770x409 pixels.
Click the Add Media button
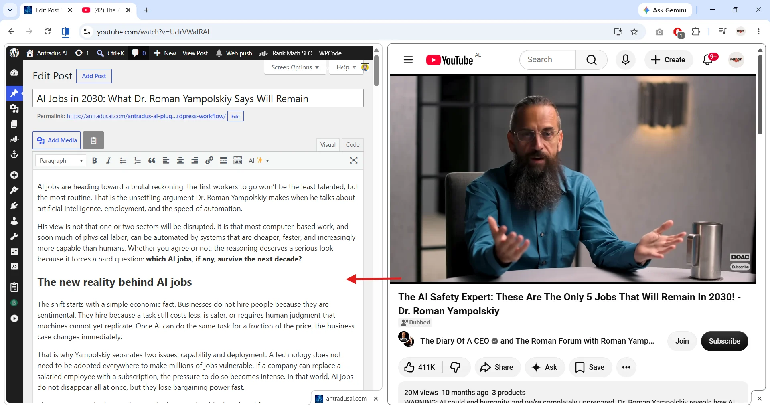[57, 140]
